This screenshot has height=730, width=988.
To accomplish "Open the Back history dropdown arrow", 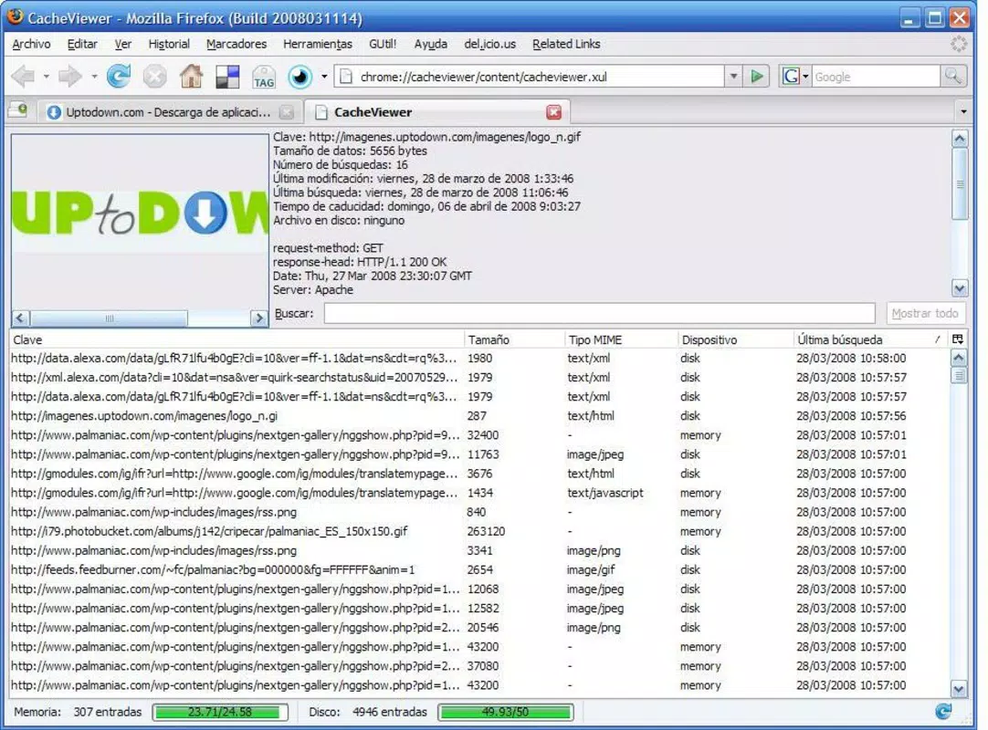I will point(46,77).
